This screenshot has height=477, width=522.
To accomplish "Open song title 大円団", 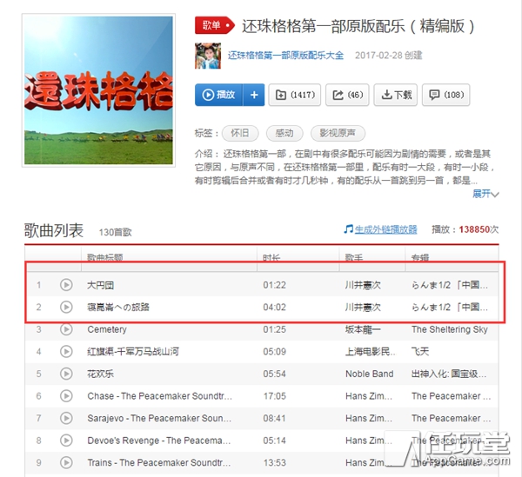I will click(101, 285).
